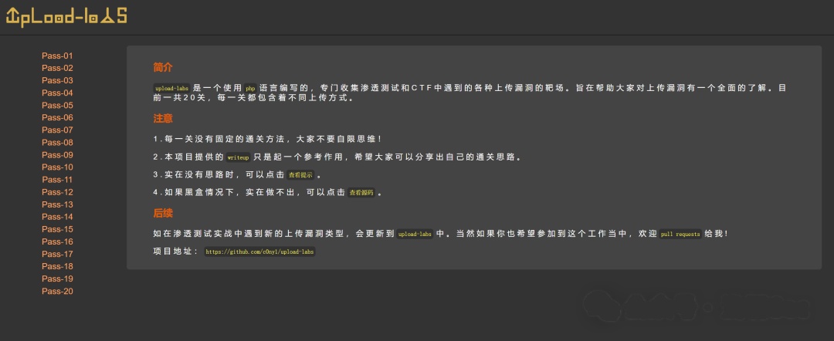The image size is (834, 341).
Task: Go to Pass-08
Action: [57, 143]
